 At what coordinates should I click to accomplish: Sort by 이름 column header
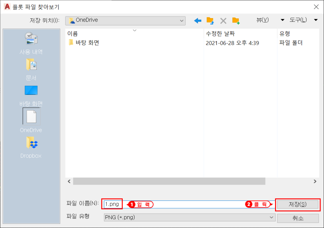click(x=134, y=34)
